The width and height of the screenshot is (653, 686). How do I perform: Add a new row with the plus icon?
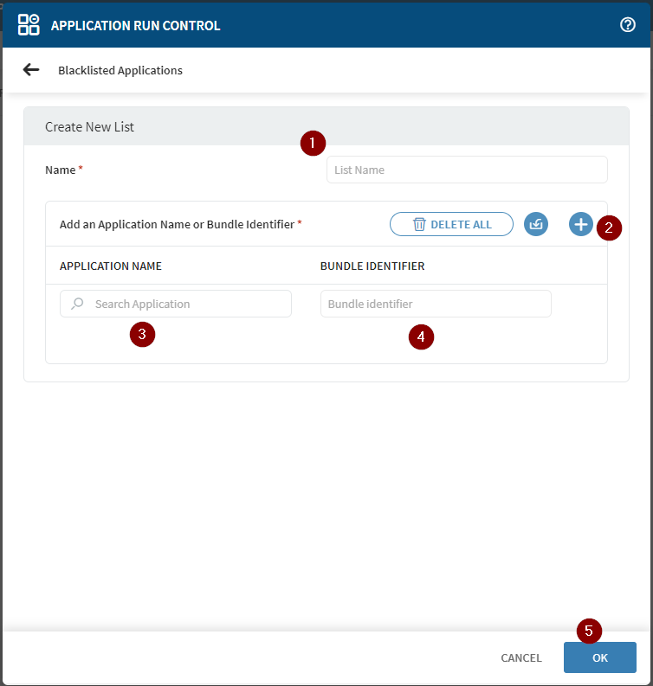(580, 224)
